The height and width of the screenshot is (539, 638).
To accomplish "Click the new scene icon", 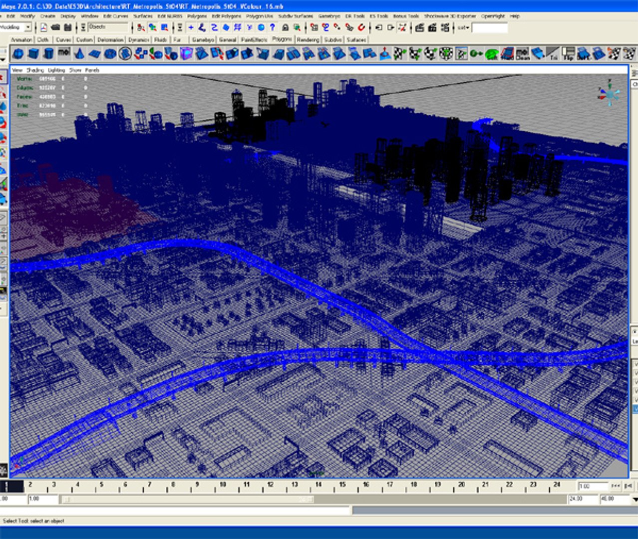I will tap(44, 27).
